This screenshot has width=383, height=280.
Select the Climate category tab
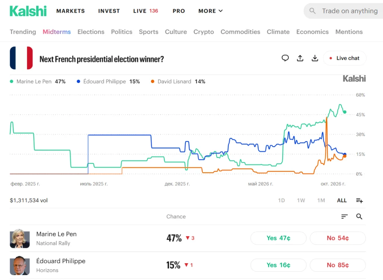(278, 32)
